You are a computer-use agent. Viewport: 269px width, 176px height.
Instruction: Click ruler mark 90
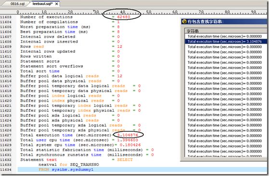[254, 12]
